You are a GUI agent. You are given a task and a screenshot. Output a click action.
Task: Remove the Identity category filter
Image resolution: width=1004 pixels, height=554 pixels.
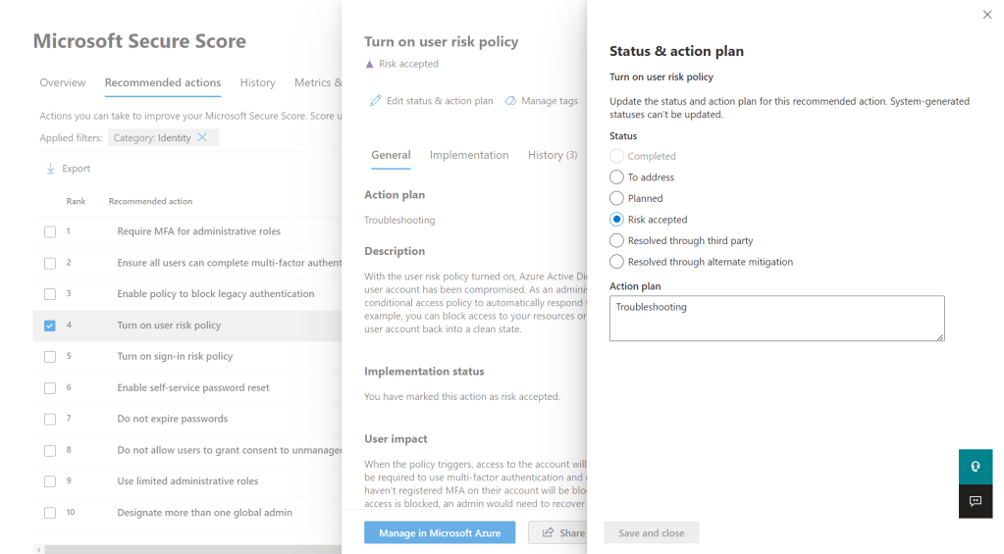[x=202, y=138]
